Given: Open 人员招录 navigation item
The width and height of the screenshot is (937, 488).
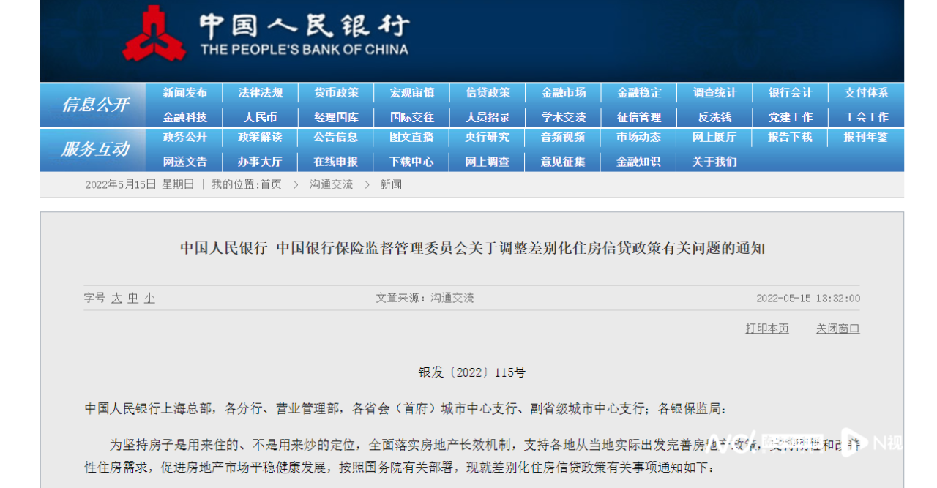Looking at the screenshot, I should pos(488,117).
